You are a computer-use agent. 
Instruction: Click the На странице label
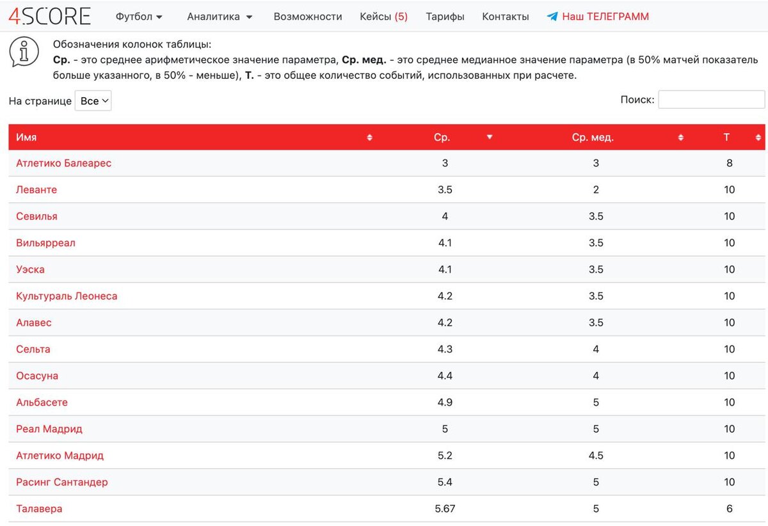click(x=40, y=101)
